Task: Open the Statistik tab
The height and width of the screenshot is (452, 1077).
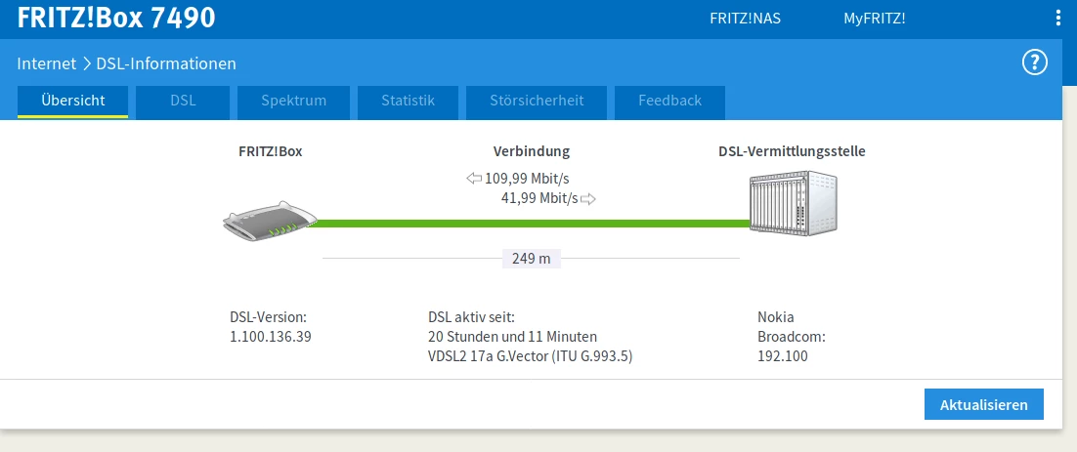Action: click(408, 102)
